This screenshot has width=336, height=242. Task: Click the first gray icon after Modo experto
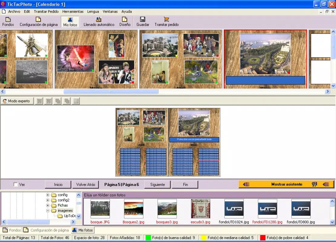[x=39, y=101]
